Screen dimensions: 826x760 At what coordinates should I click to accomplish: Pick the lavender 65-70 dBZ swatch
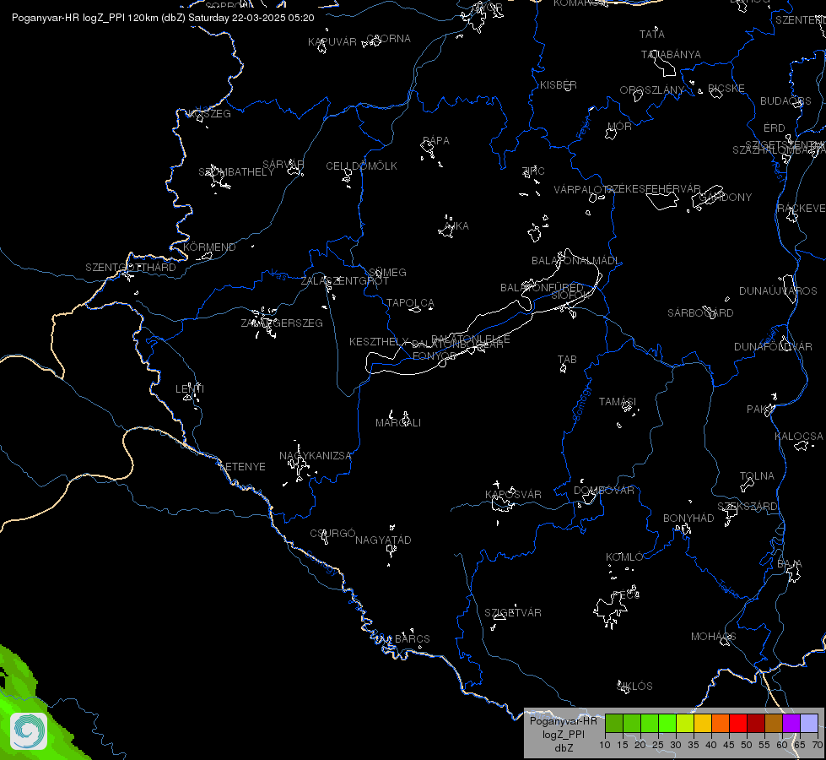point(808,723)
